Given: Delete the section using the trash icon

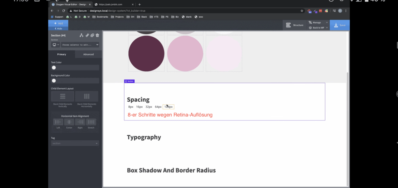Looking at the screenshot, I should 97,35.
